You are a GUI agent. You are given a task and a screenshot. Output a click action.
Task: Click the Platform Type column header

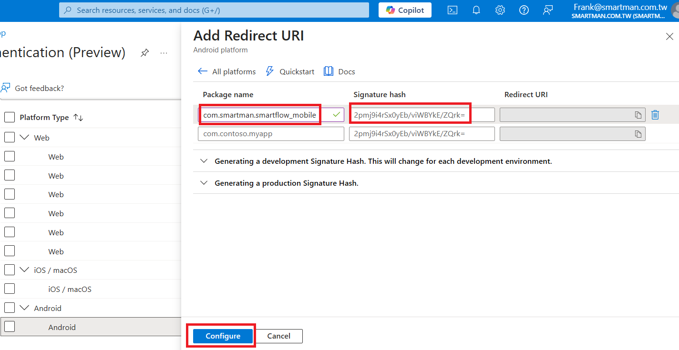pyautogui.click(x=44, y=118)
